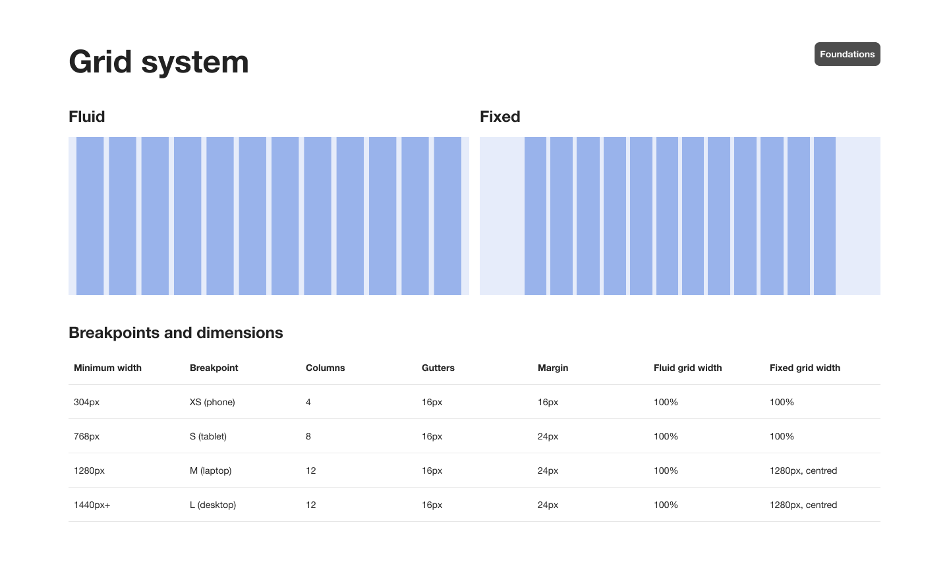This screenshot has height=564, width=949.
Task: Click the Fixed grid width header
Action: [805, 368]
